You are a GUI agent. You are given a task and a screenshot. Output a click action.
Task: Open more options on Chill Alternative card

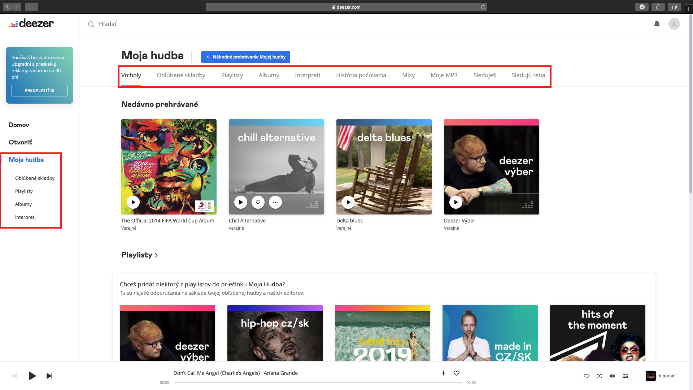click(x=275, y=202)
